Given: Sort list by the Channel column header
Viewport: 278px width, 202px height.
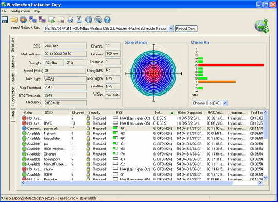Looking at the screenshot, I should coord(78,113).
